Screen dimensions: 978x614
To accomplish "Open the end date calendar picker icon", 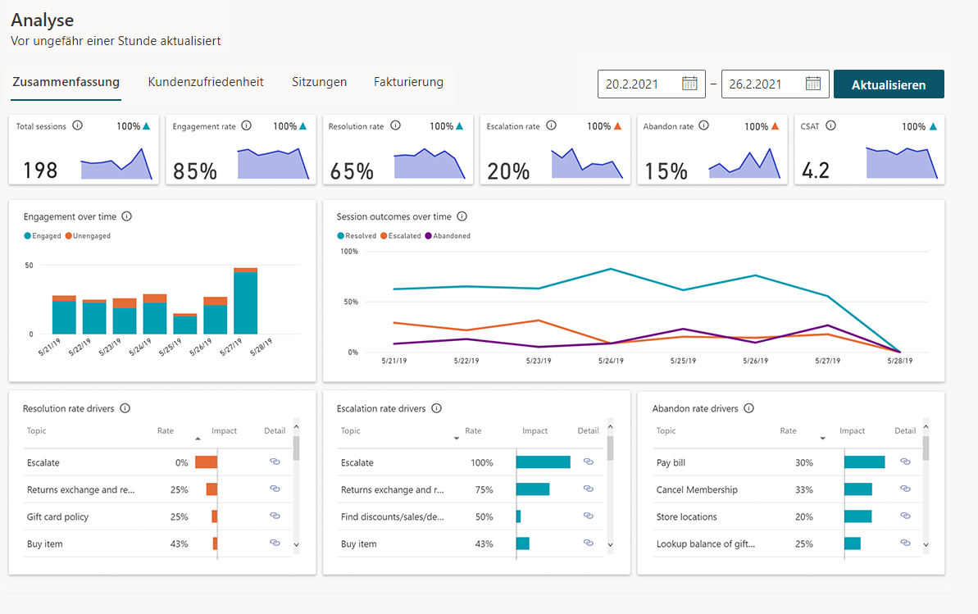I will 812,84.
